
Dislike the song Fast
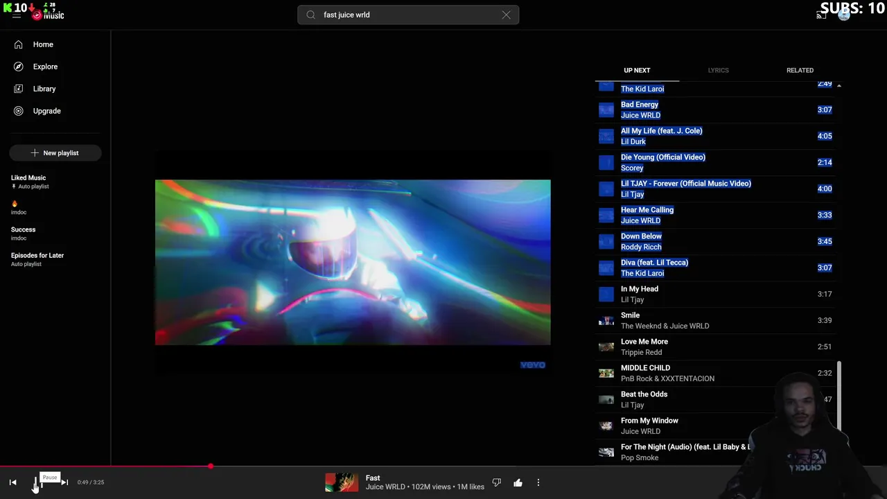click(496, 482)
